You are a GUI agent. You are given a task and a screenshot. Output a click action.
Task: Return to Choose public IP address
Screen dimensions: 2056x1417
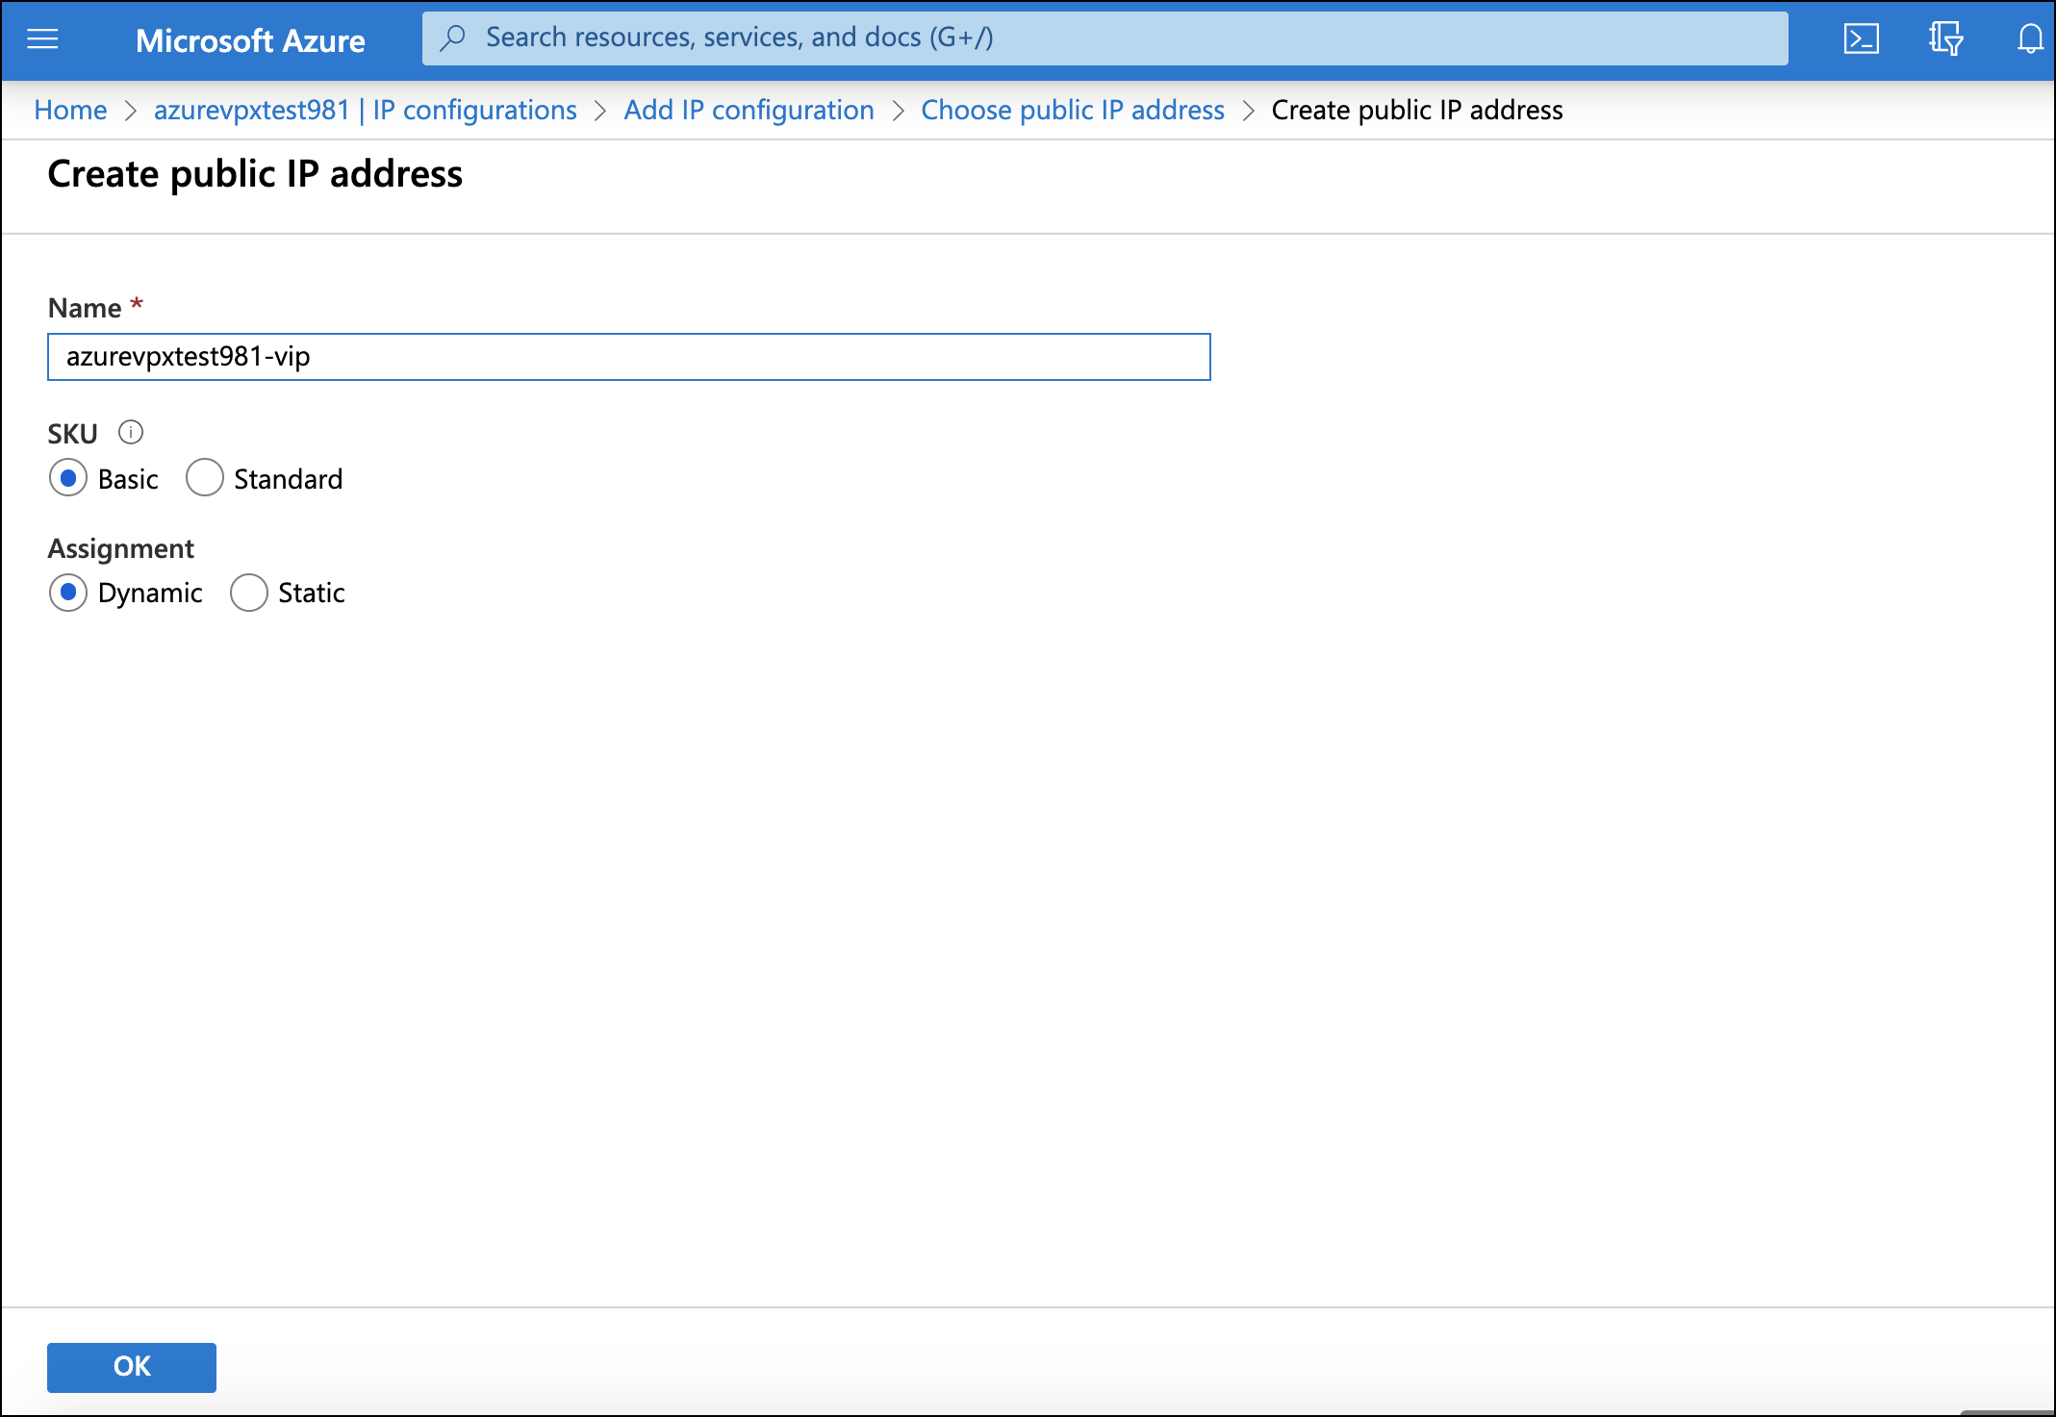click(1073, 111)
